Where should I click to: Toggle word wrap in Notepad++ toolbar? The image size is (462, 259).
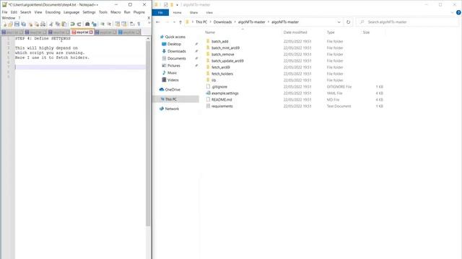[132, 24]
